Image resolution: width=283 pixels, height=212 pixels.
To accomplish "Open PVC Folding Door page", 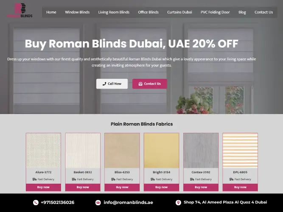I will pos(215,12).
